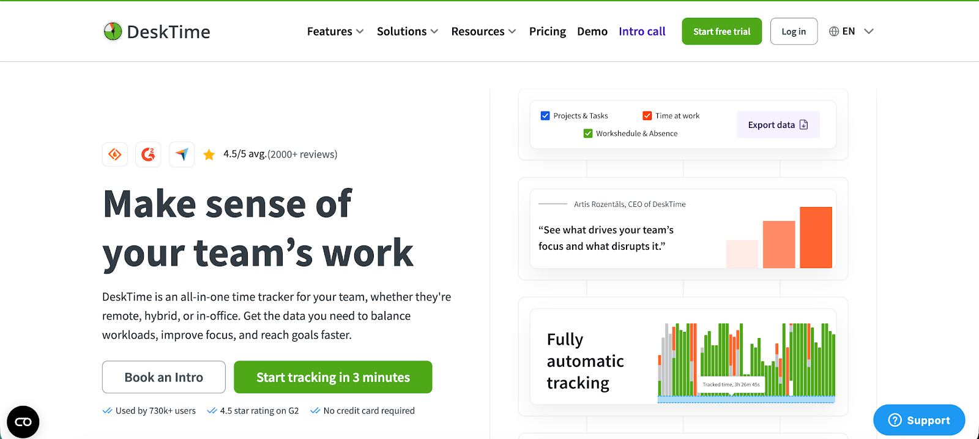The image size is (979, 439).
Task: Click the Log in button
Action: click(794, 31)
